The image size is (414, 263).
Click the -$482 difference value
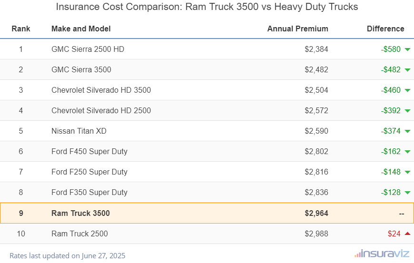(391, 69)
